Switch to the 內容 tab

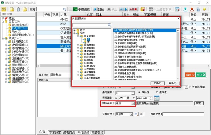(x=42, y=132)
